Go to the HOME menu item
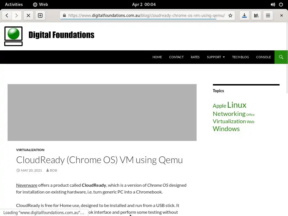This screenshot has height=216, width=288. point(157,57)
